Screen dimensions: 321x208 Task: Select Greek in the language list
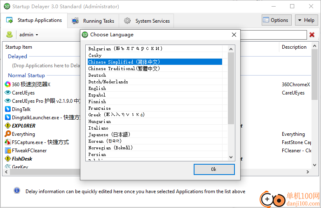click(x=155, y=115)
